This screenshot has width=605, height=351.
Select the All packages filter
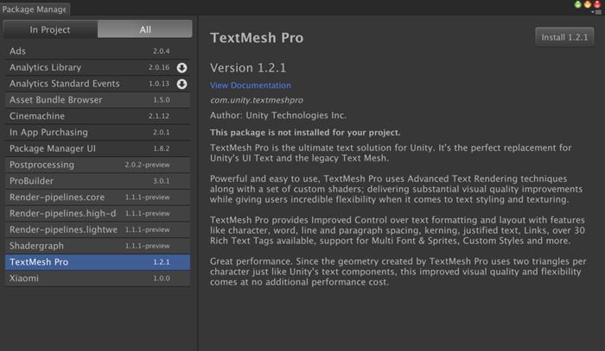(145, 29)
